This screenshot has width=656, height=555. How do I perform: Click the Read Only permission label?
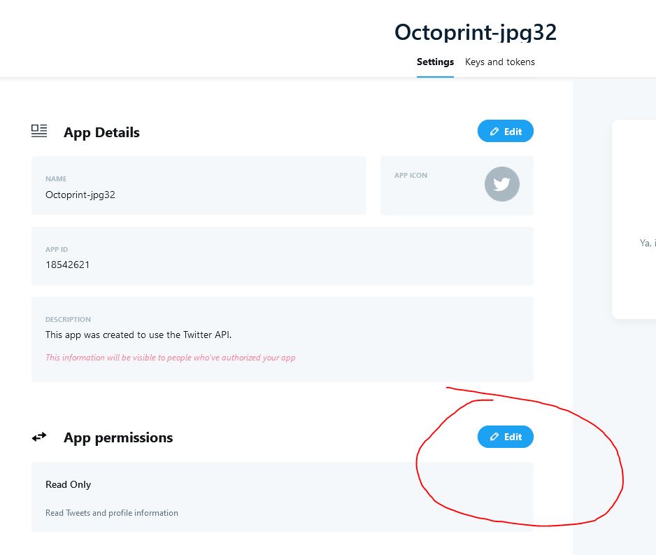[x=69, y=484]
